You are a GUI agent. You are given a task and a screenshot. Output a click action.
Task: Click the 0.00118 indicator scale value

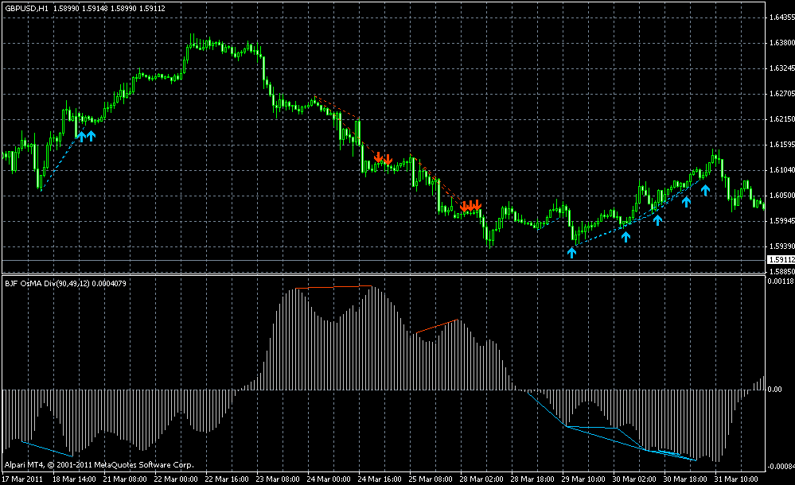(779, 281)
